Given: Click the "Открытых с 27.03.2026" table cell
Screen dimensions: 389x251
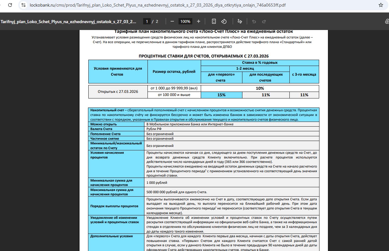Looking at the screenshot, I should pyautogui.click(x=118, y=92).
